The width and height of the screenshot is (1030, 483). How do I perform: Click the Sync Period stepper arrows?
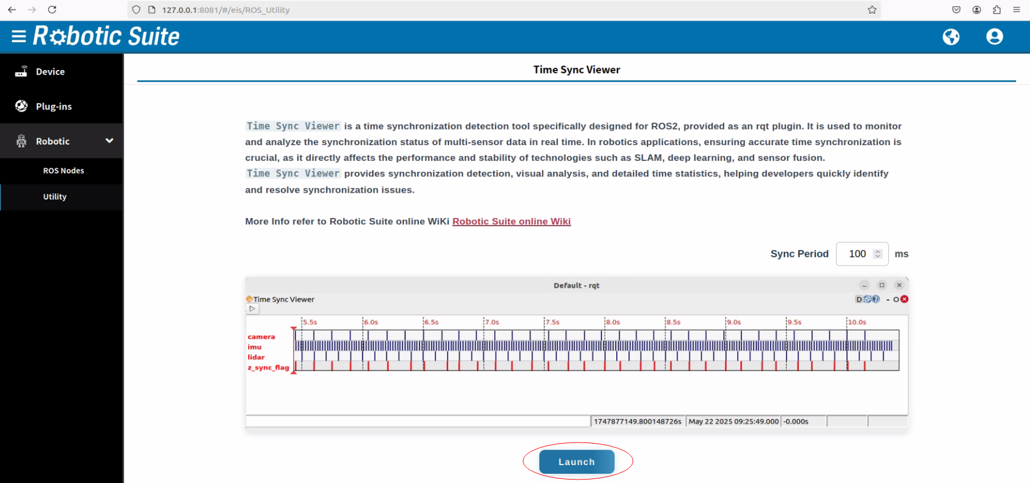[x=878, y=254]
